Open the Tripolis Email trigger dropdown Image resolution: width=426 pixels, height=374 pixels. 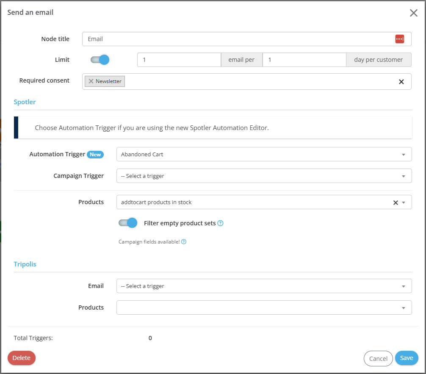click(x=263, y=286)
